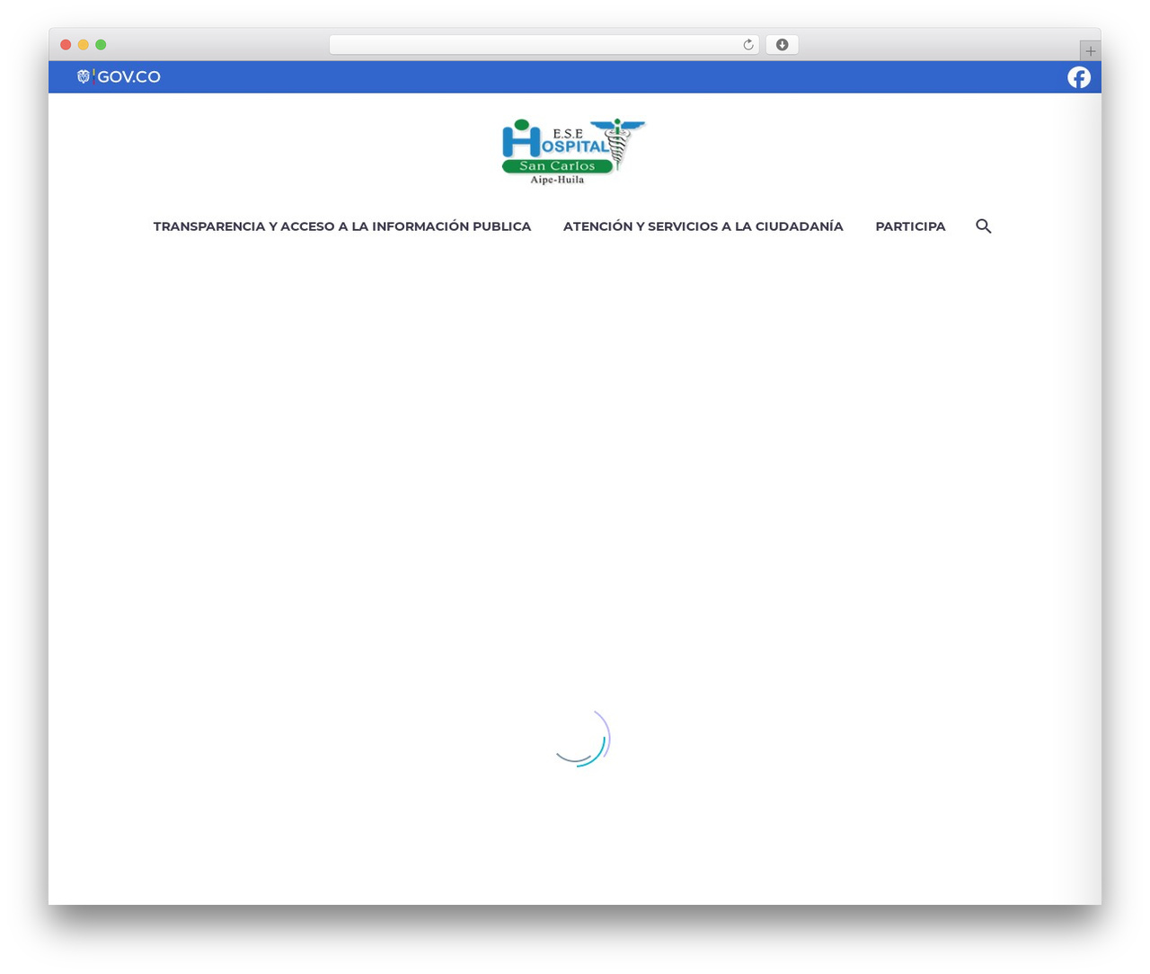Click the E.S.E Hospital San Carlos logo
The image size is (1150, 974).
(x=573, y=152)
